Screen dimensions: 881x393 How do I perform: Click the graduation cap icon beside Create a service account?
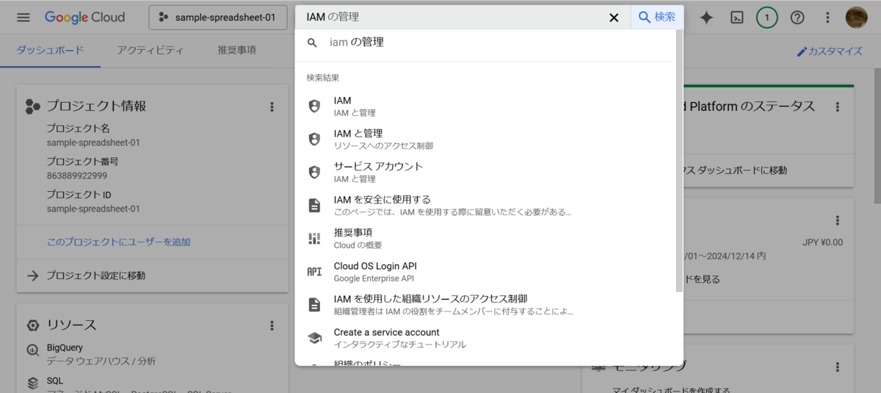pyautogui.click(x=314, y=338)
